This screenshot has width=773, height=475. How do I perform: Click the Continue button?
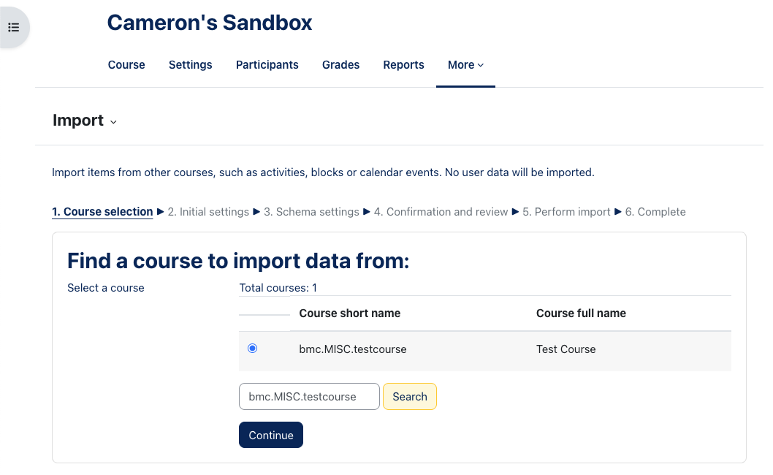point(271,435)
